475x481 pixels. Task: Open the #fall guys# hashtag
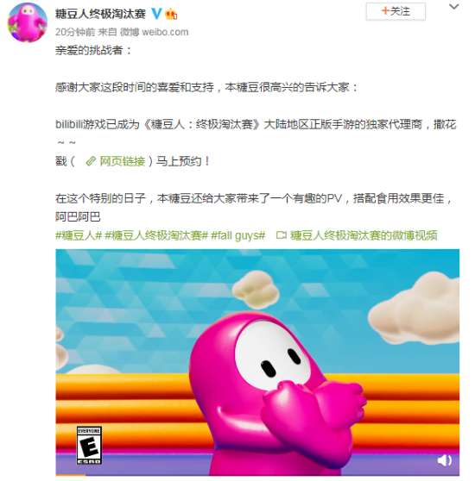tap(238, 235)
